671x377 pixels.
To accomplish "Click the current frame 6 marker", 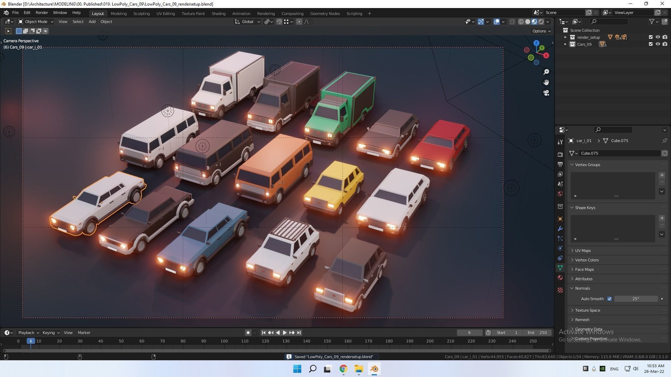I will 31,341.
